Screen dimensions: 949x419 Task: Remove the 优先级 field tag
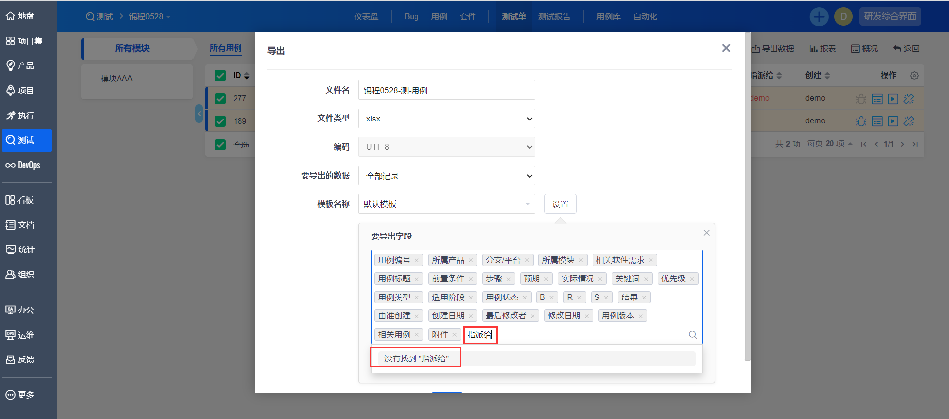[692, 279]
